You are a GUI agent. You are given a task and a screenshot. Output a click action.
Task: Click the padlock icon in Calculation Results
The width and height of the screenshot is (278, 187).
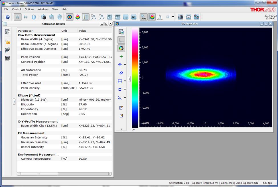7,42
